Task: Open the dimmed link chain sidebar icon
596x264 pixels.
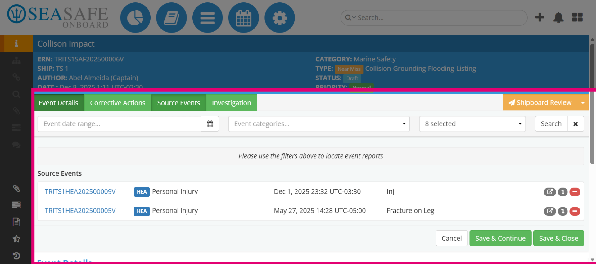Action: tap(16, 77)
